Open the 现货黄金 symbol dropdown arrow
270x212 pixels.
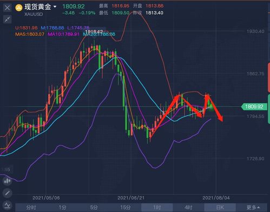[x=55, y=7]
